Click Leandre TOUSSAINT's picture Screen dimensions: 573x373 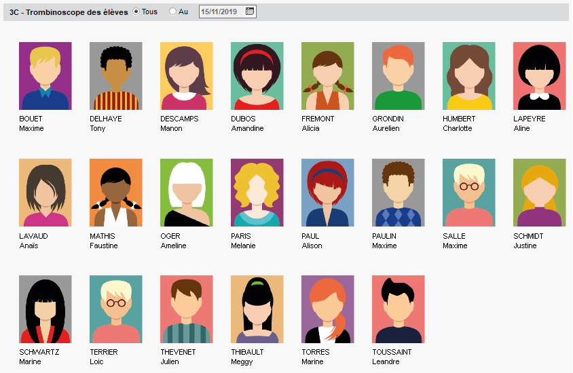[x=399, y=309]
